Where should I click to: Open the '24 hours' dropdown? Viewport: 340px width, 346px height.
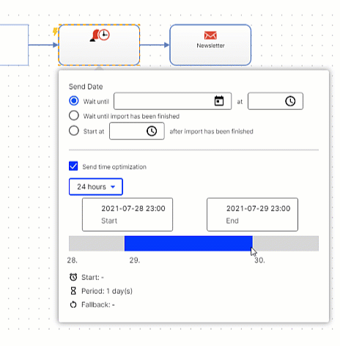click(x=96, y=187)
